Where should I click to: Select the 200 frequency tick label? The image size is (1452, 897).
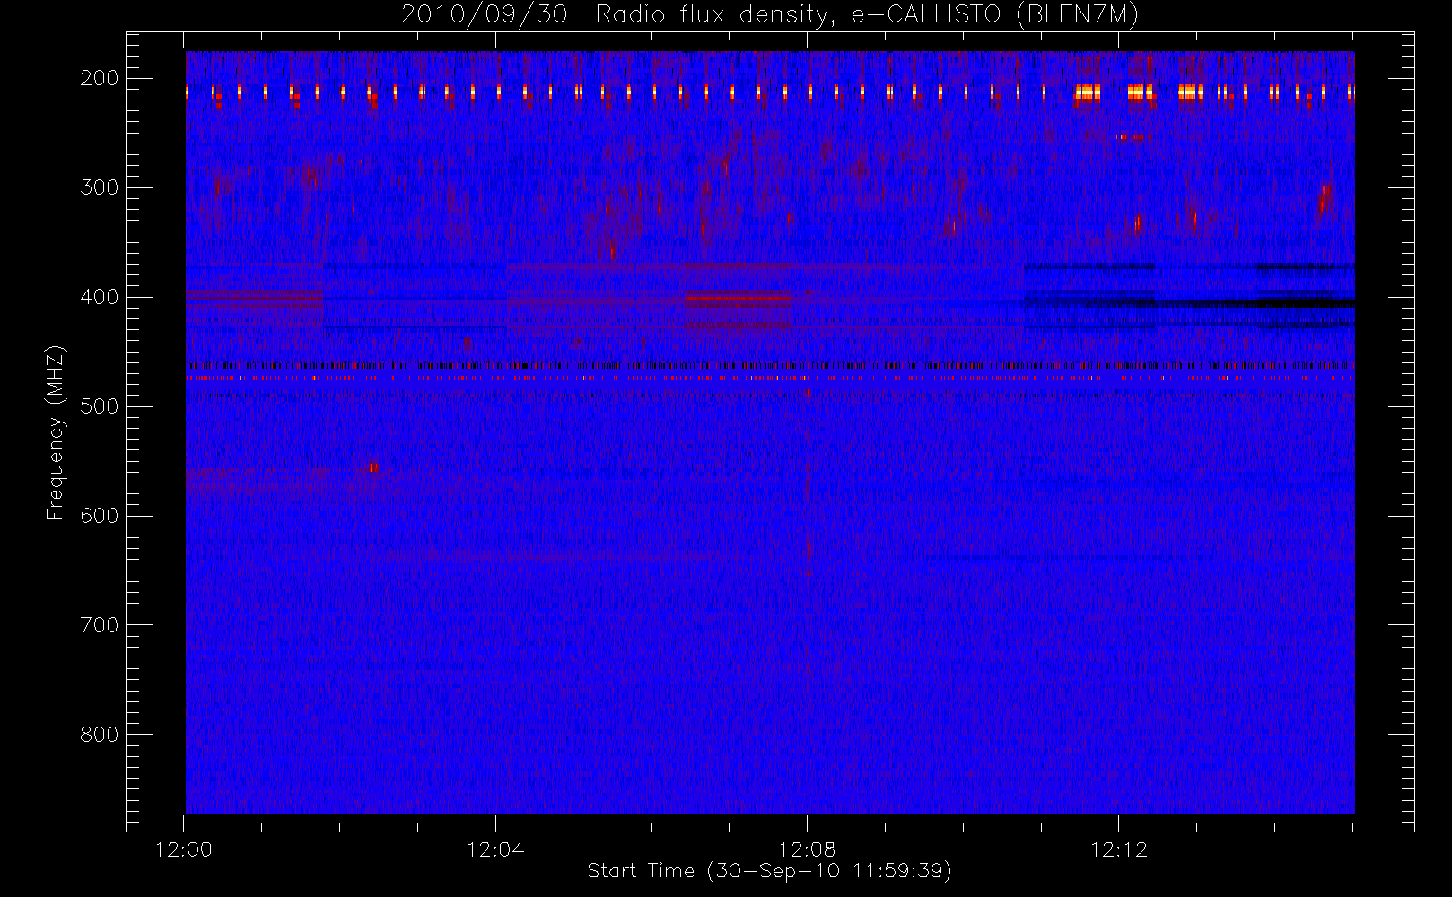pyautogui.click(x=100, y=78)
